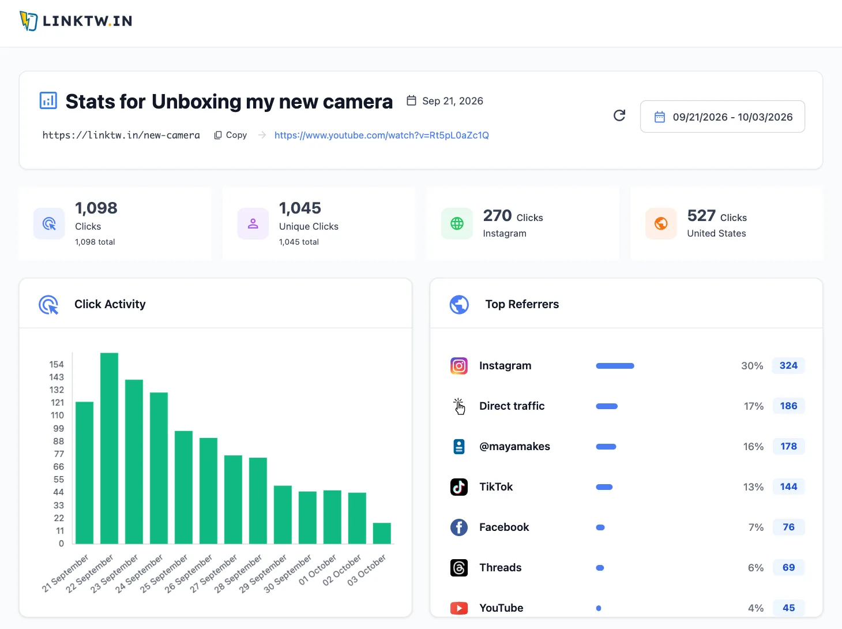
Task: Click the TikTok referrer icon
Action: [x=459, y=487]
